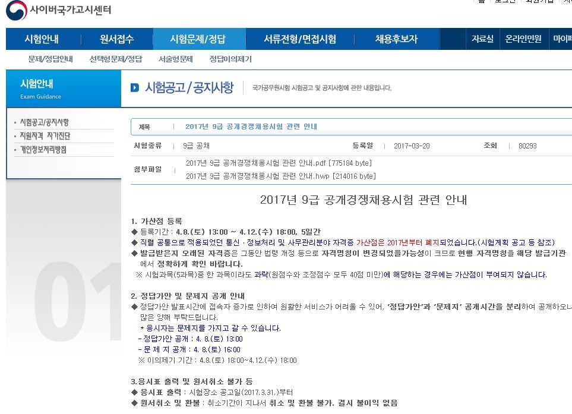Download the attached .pdf file

(x=279, y=163)
